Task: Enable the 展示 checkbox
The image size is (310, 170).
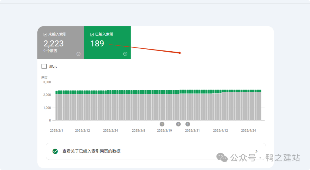Action: pos(44,66)
